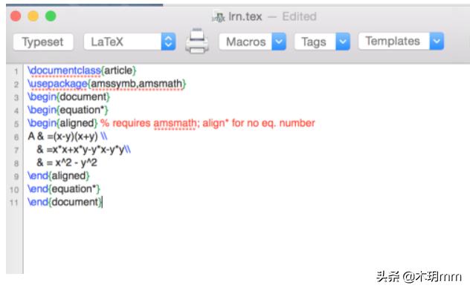Click line number 8 in gutter

16,163
